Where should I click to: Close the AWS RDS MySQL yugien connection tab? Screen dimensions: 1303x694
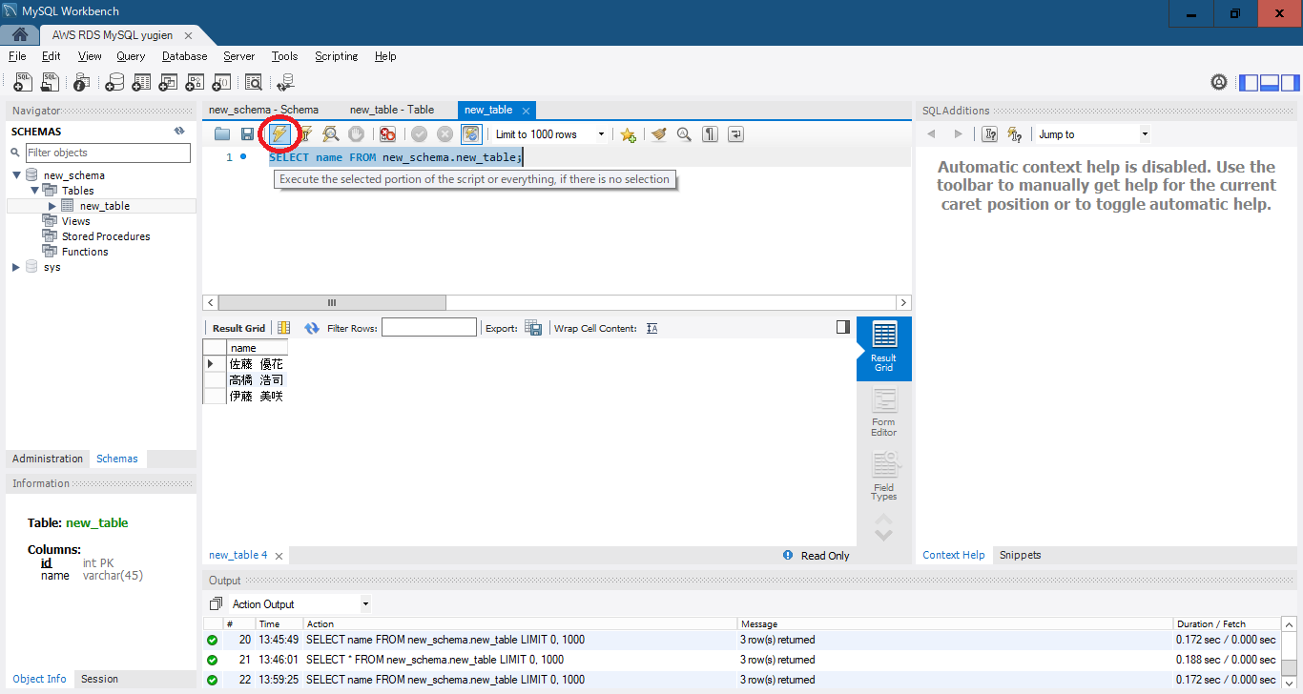188,35
